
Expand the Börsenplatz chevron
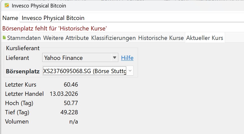point(130,71)
